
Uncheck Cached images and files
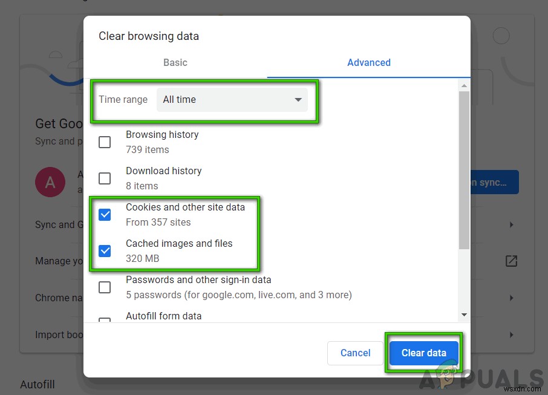click(x=105, y=251)
